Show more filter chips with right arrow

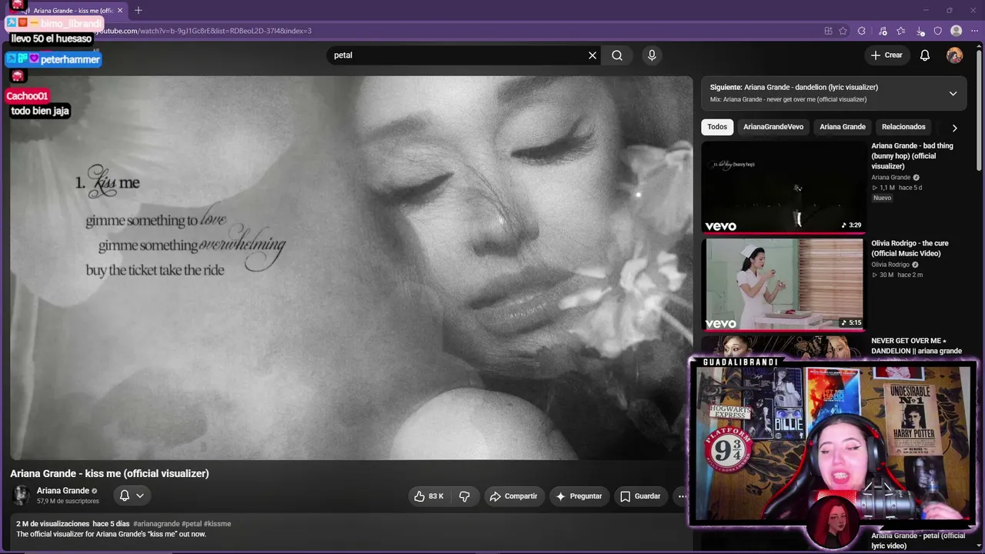tap(954, 128)
